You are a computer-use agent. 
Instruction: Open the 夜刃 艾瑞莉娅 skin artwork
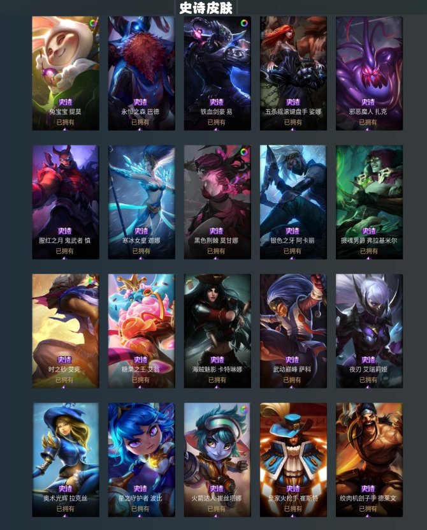(x=369, y=331)
